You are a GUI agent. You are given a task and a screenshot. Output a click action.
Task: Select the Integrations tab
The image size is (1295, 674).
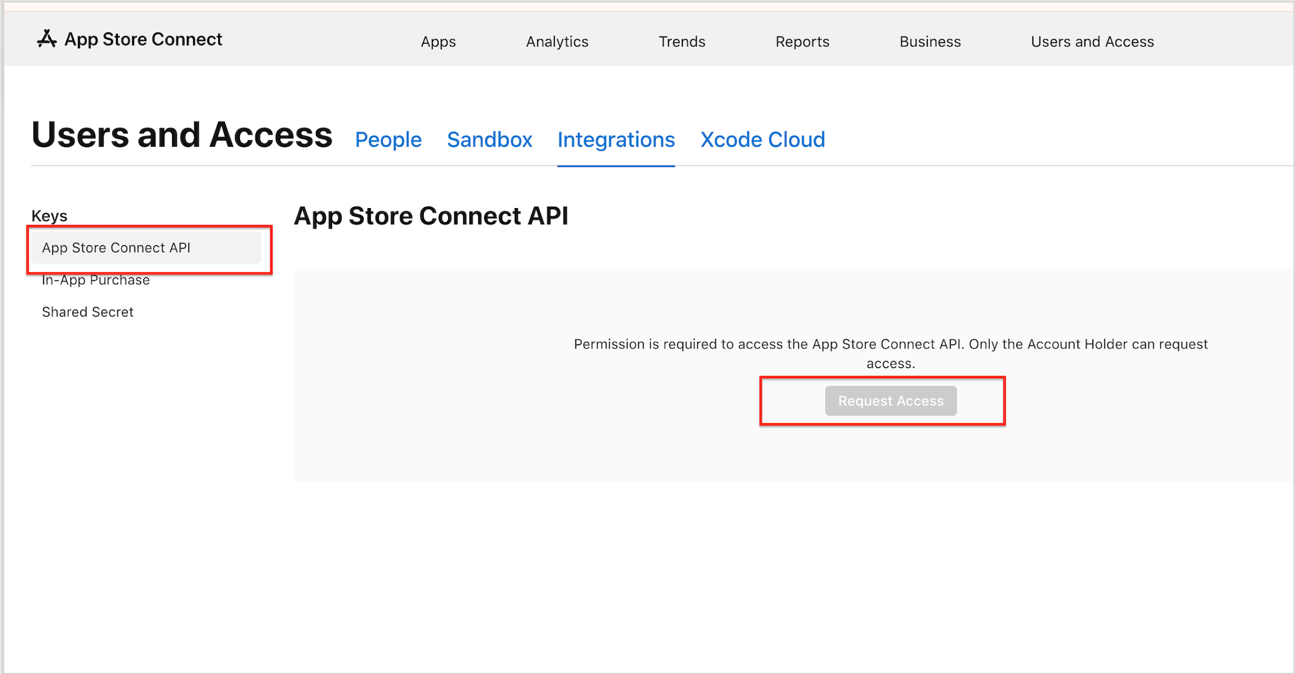coord(616,140)
